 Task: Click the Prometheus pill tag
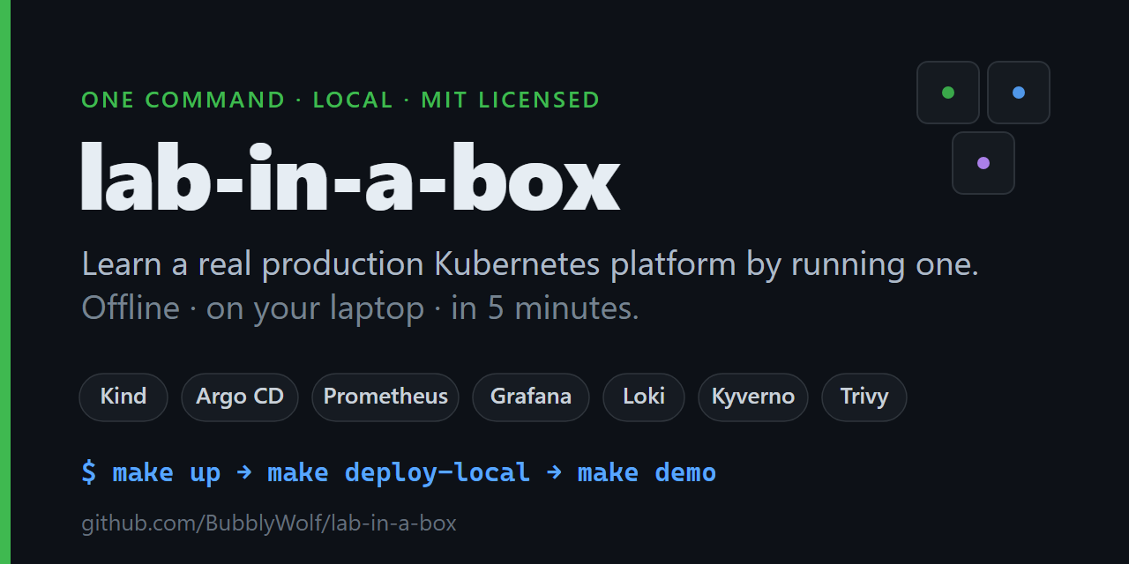[385, 397]
